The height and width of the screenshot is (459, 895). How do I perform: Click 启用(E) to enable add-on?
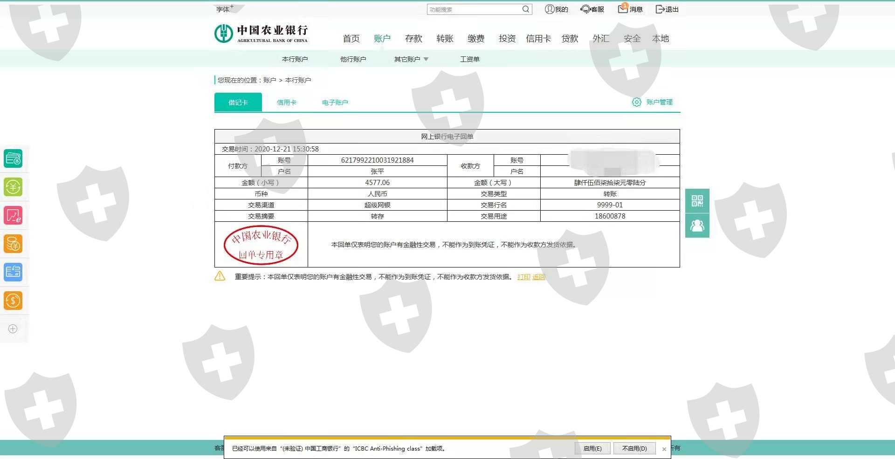click(592, 449)
